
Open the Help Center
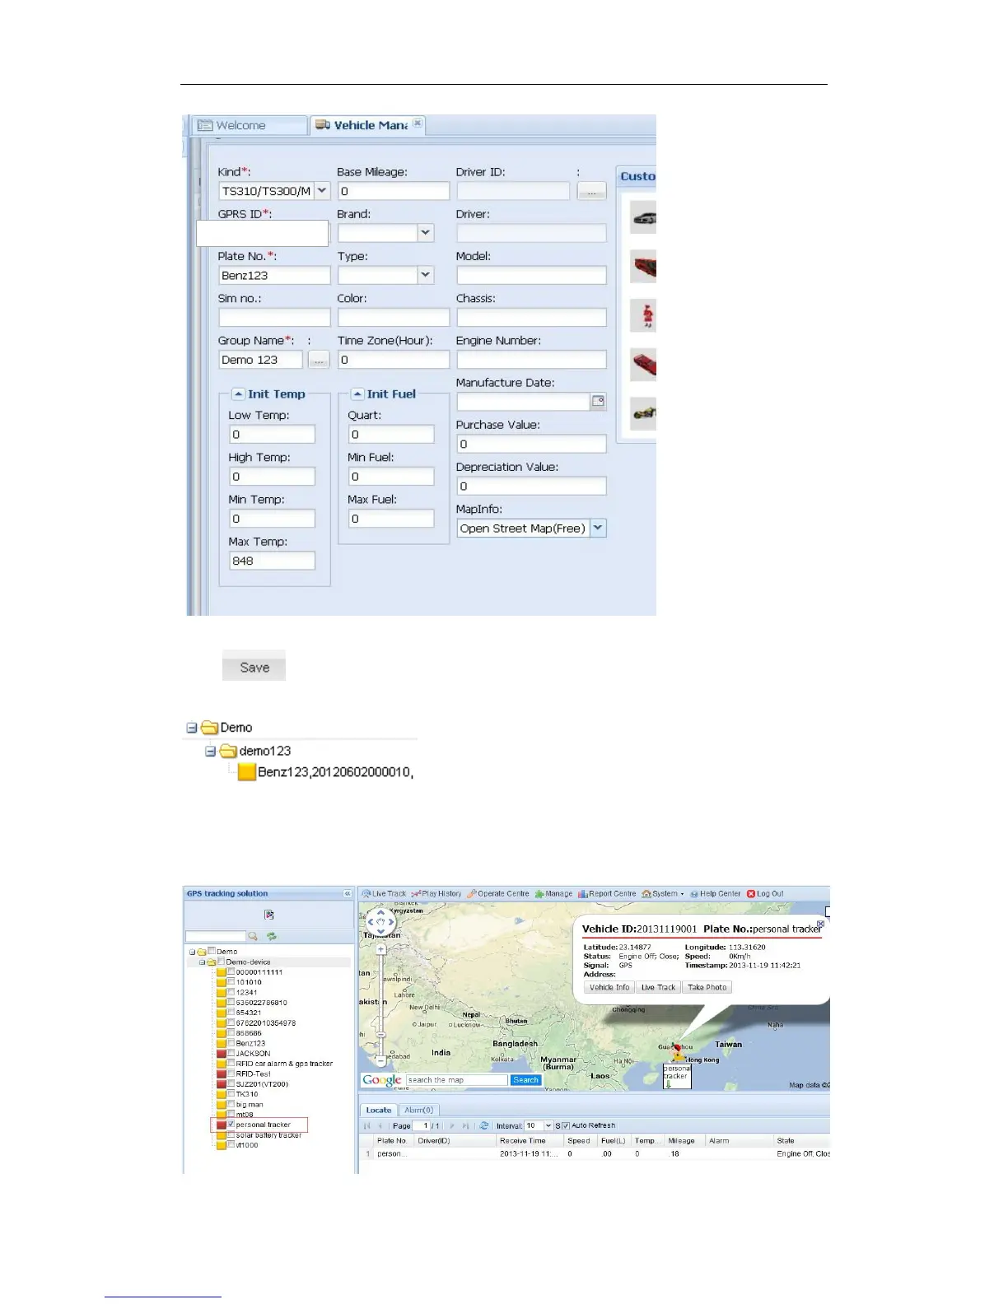pyautogui.click(x=715, y=893)
